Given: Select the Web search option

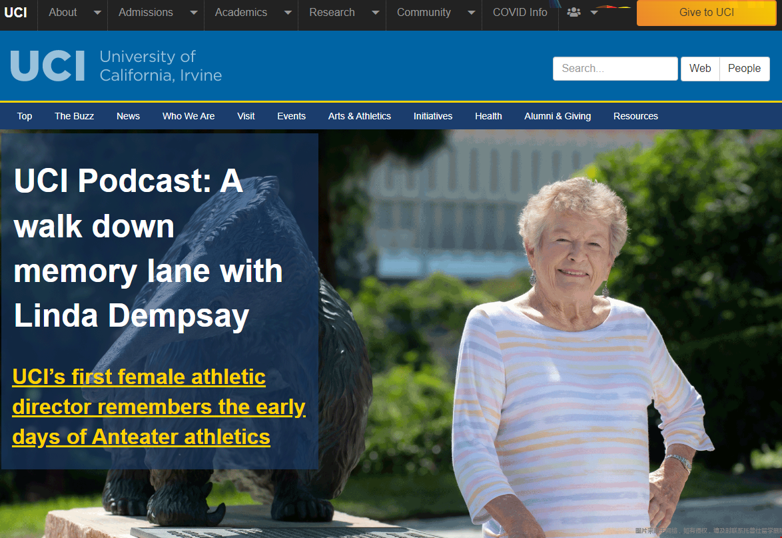Looking at the screenshot, I should click(x=700, y=69).
